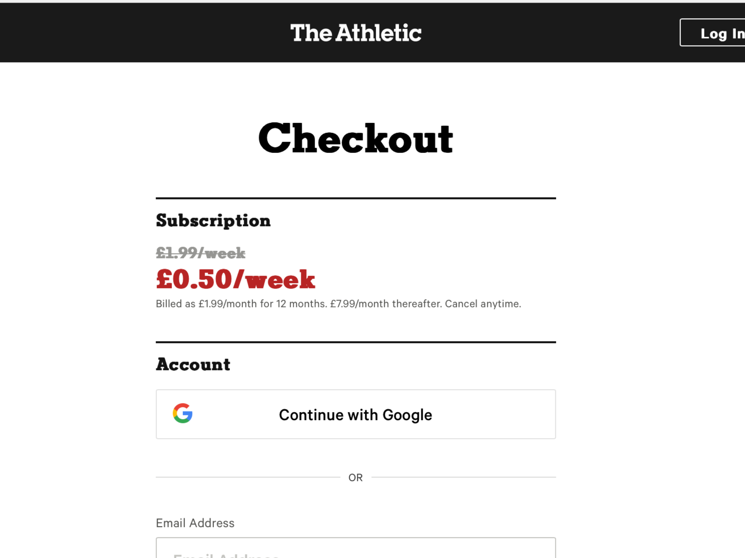
Task: Click the Account section heading
Action: click(193, 364)
